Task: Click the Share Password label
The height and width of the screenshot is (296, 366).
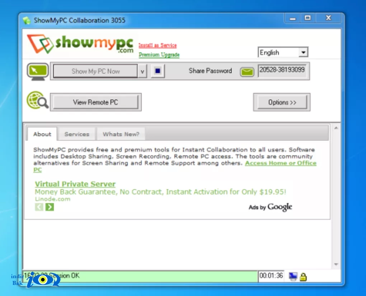Action: pyautogui.click(x=210, y=71)
